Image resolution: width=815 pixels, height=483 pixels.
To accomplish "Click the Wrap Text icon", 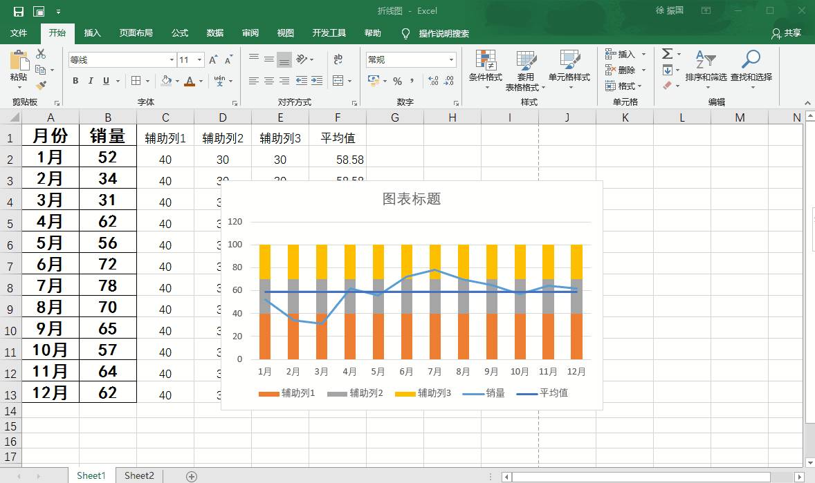I will 338,59.
